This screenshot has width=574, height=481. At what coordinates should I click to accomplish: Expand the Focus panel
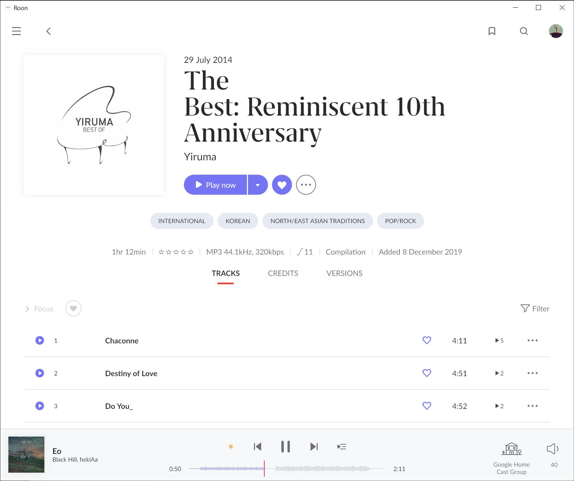[39, 309]
